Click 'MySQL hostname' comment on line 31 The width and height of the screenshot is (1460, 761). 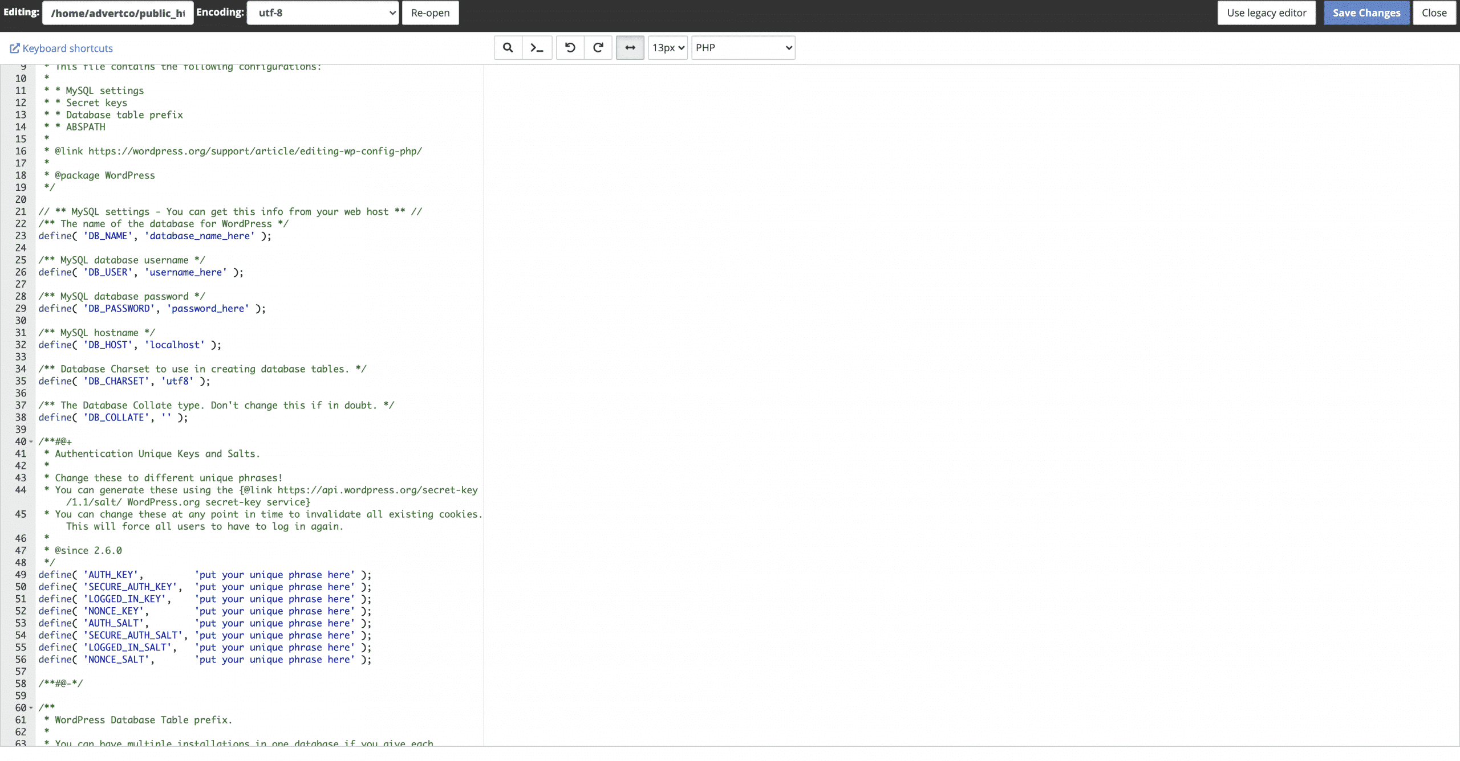tap(99, 333)
